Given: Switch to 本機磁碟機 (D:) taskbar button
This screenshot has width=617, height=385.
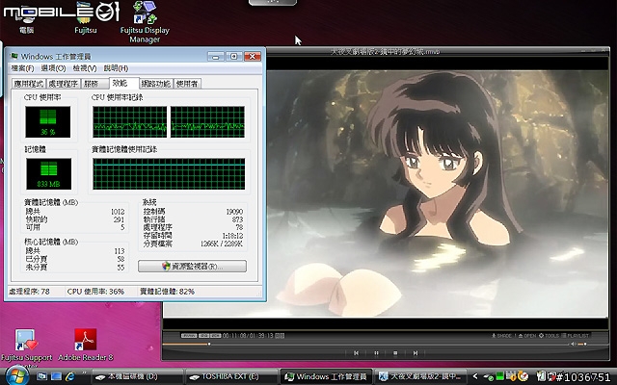Looking at the screenshot, I should coord(137,376).
